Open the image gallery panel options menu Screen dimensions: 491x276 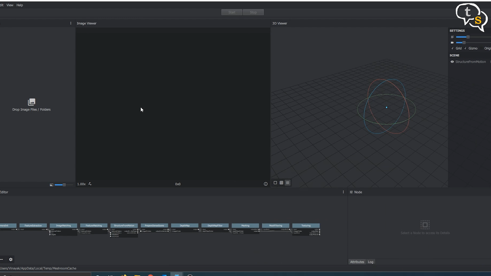click(71, 23)
